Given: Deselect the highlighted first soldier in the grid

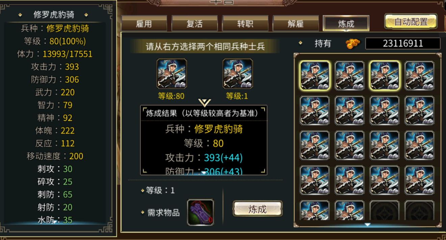Looking at the screenshot, I should (315, 76).
